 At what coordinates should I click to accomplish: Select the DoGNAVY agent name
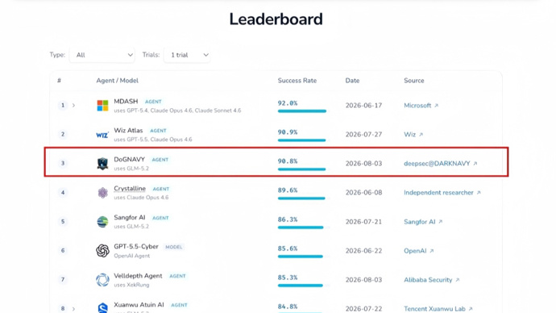(130, 160)
